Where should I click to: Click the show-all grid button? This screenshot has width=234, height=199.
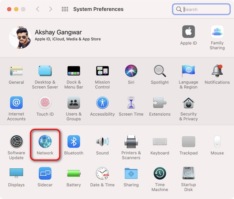pyautogui.click(x=65, y=9)
